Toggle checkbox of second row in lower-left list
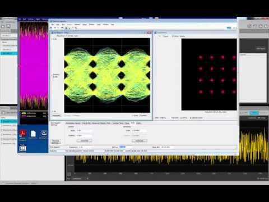 (2, 126)
